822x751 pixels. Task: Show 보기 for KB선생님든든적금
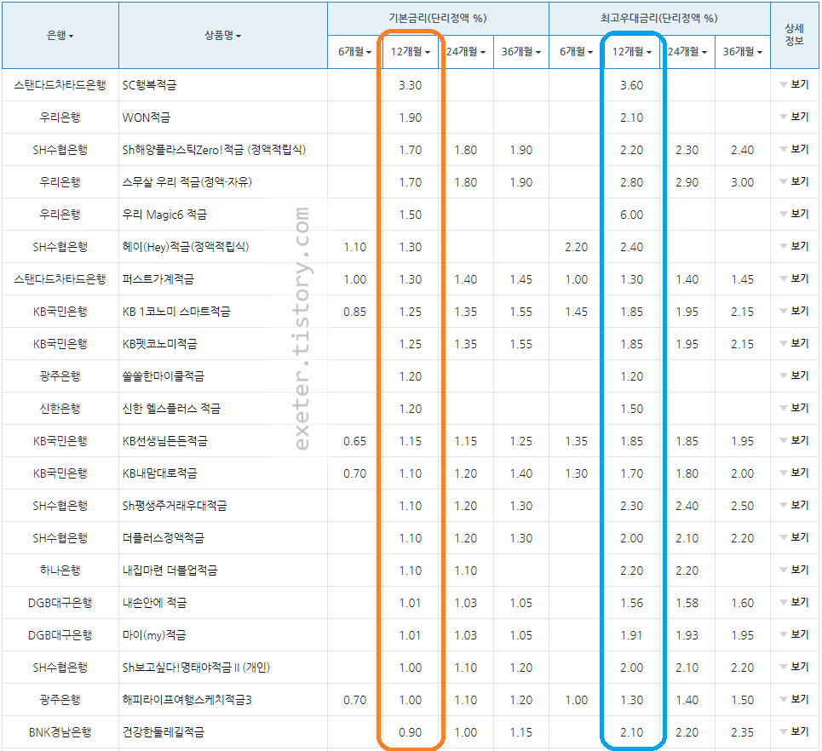(x=794, y=441)
